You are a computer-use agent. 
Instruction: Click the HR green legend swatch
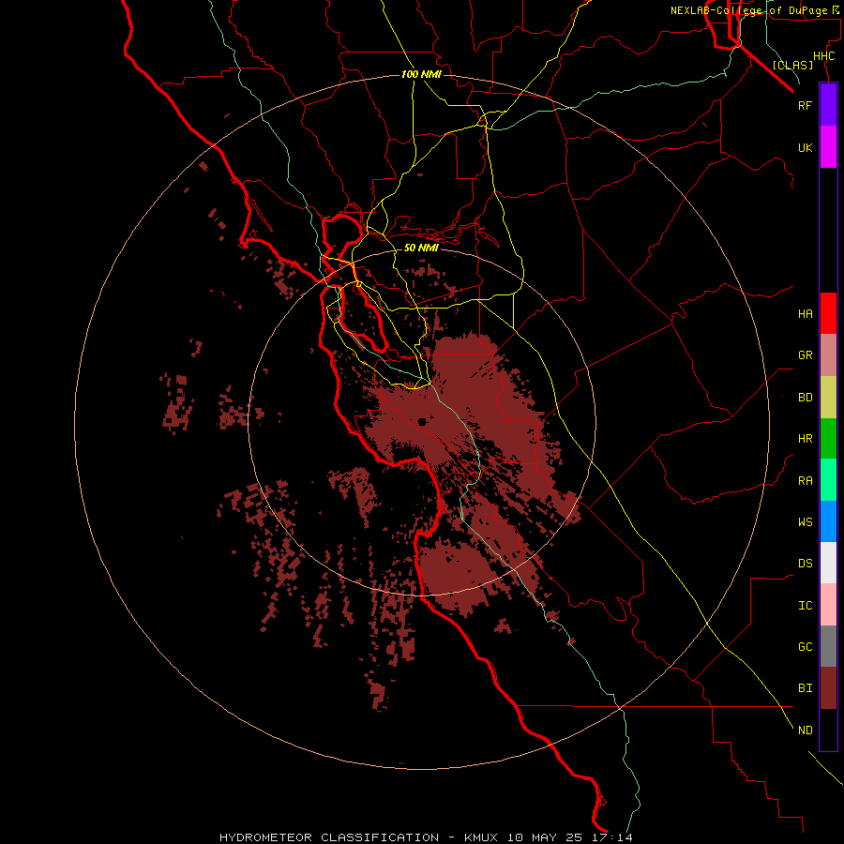(x=828, y=439)
